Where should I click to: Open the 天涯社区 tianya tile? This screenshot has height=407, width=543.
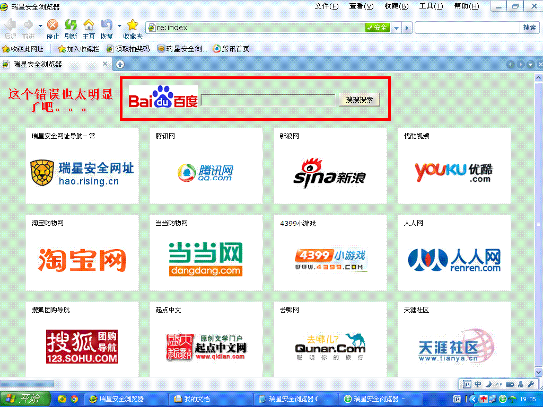pos(454,339)
